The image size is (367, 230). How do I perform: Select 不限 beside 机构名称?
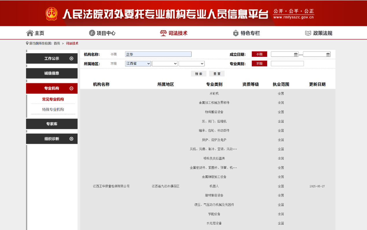[x=113, y=54]
